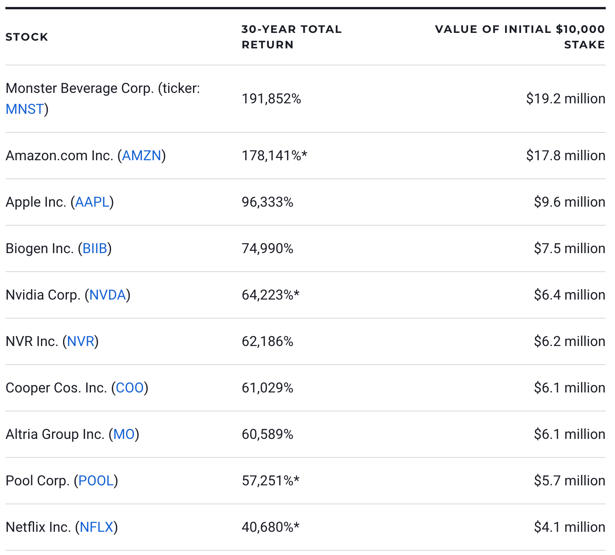Viewport: 615px width, 555px height.
Task: Select the $17.8 million stake value
Action: pyautogui.click(x=565, y=156)
